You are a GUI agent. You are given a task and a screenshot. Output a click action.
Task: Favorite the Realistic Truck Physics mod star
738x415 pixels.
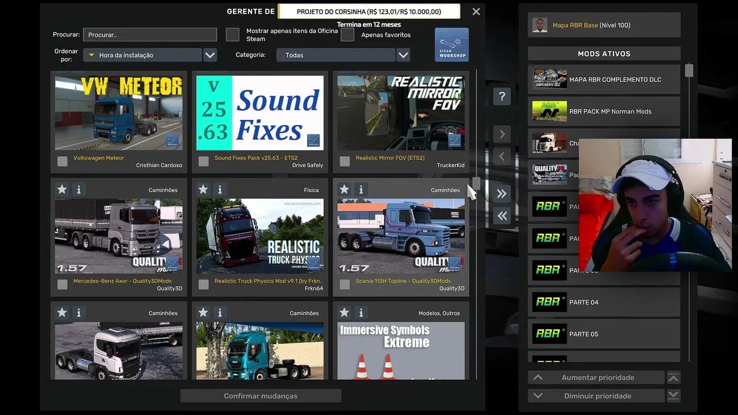coord(203,190)
